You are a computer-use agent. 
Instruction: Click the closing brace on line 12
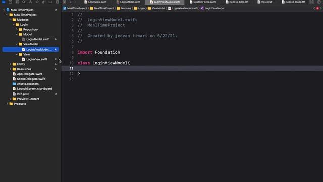coord(79,74)
